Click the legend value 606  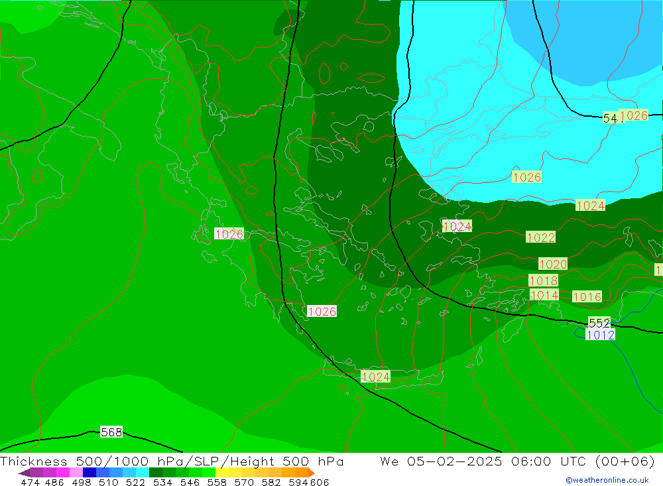[x=319, y=482]
